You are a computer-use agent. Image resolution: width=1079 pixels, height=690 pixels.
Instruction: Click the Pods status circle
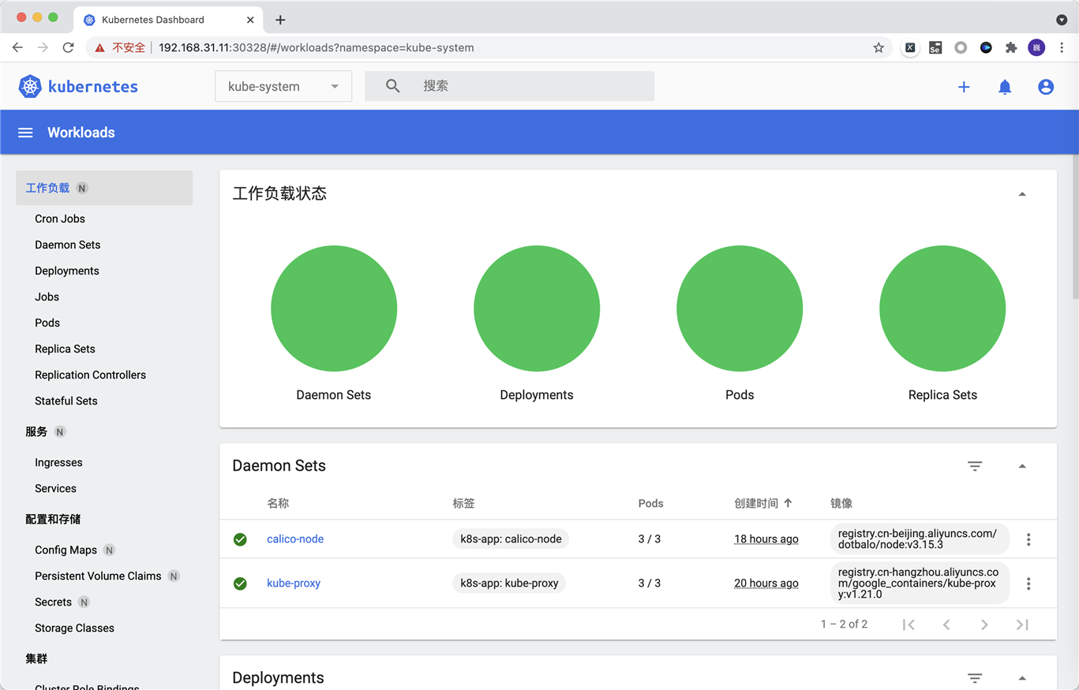coord(740,308)
